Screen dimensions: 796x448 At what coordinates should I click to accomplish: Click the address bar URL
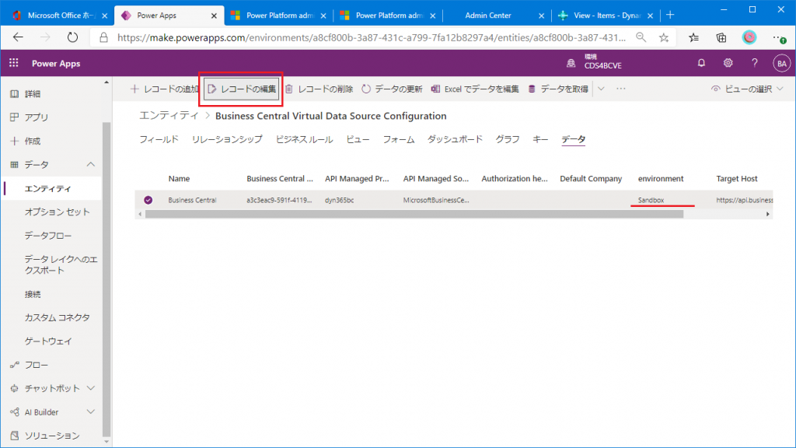pyautogui.click(x=371, y=37)
